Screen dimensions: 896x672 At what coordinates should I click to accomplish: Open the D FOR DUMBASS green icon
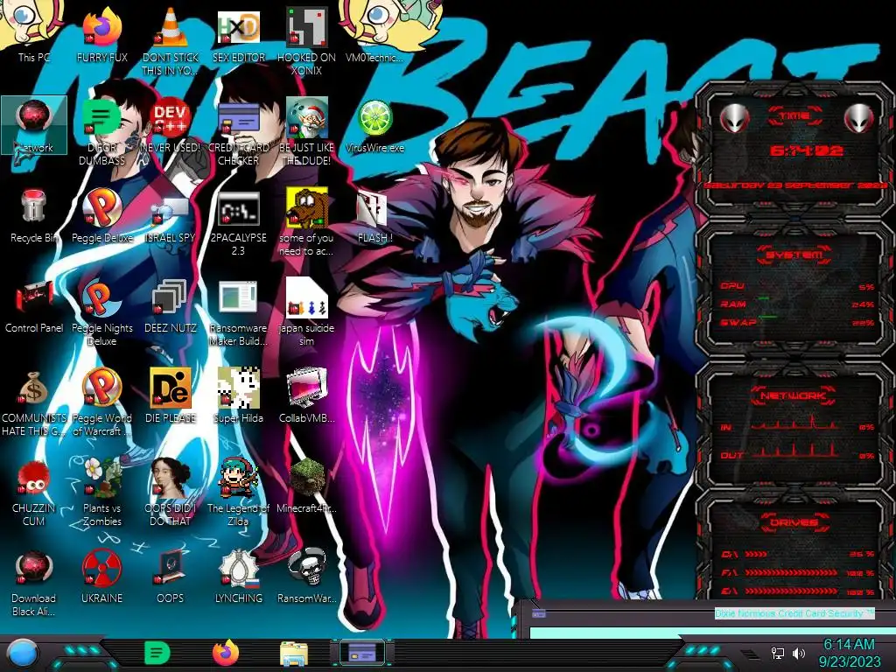click(101, 133)
